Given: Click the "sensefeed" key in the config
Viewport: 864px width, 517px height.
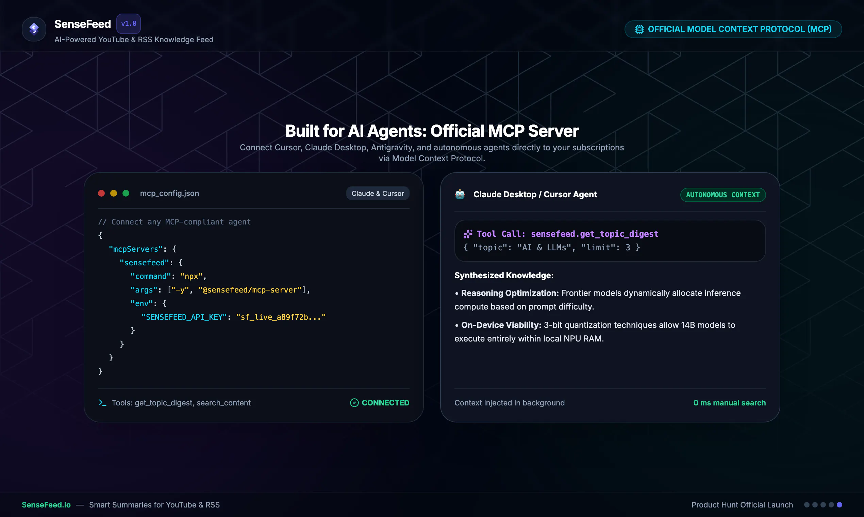Looking at the screenshot, I should (x=144, y=263).
